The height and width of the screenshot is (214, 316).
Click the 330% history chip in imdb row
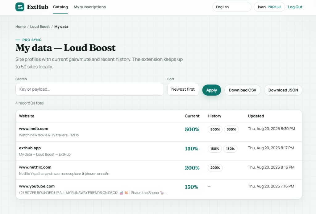click(231, 130)
